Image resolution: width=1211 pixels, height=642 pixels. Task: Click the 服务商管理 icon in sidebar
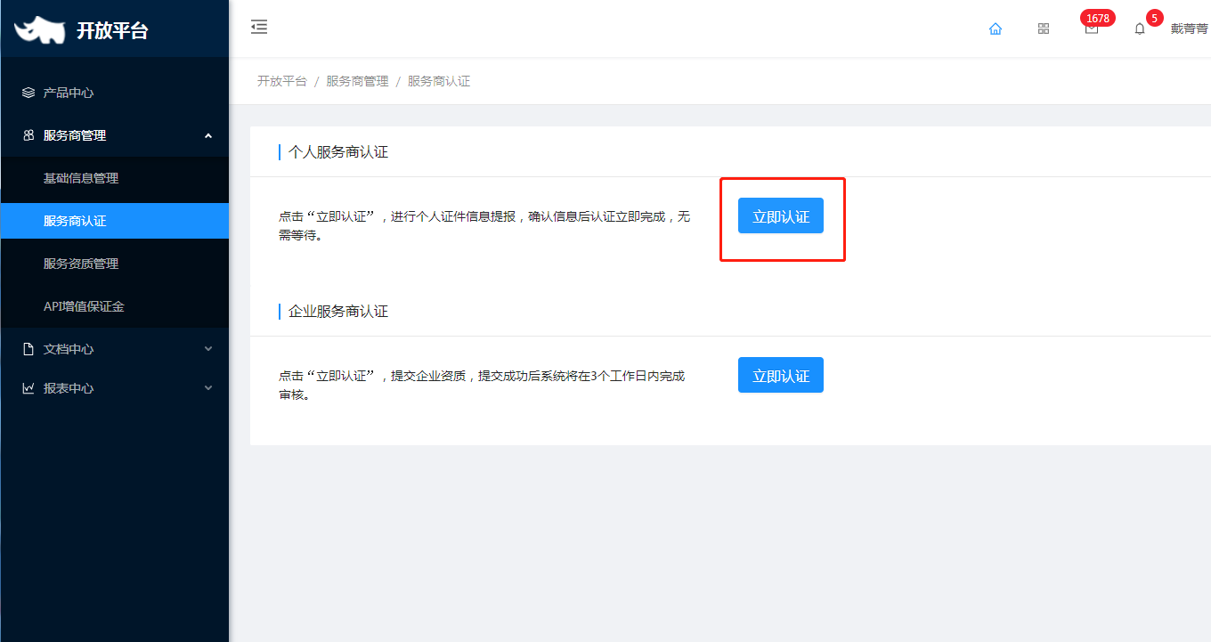(x=28, y=135)
